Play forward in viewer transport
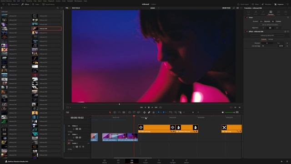The width and height of the screenshot is (291, 164). pyautogui.click(x=152, y=108)
